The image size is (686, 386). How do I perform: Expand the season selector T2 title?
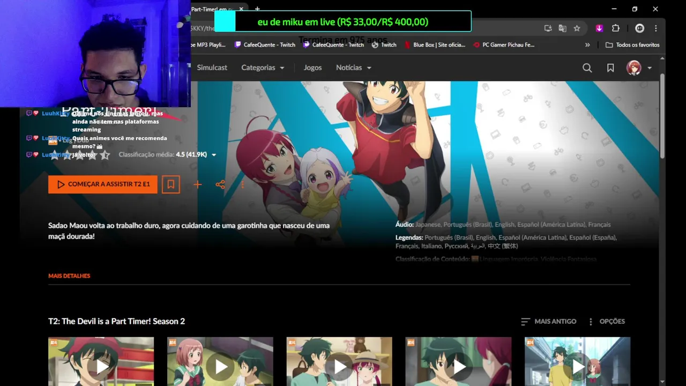point(116,321)
